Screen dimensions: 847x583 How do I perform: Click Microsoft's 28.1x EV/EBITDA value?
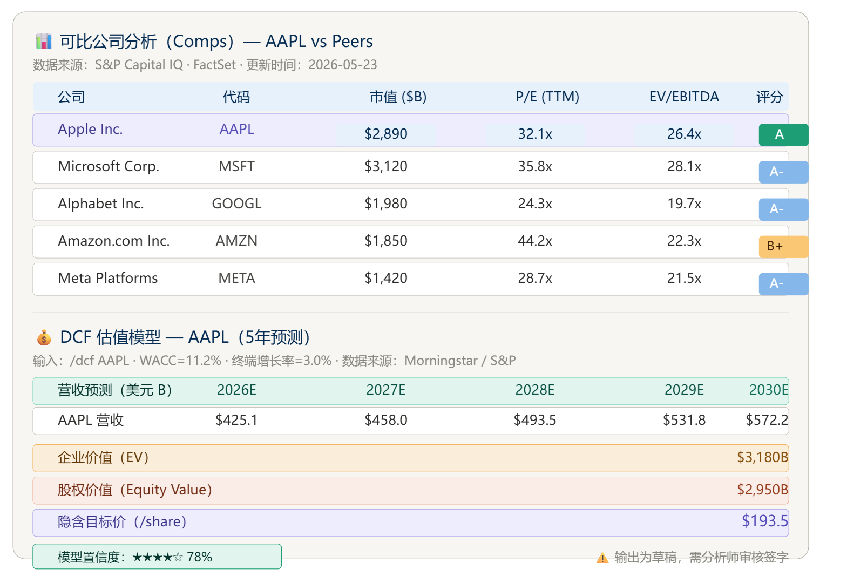(x=684, y=166)
